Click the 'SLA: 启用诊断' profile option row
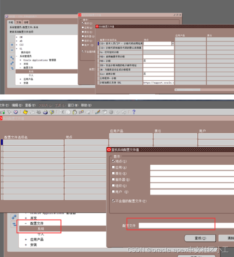Screen dimensions: 234x257 (121, 74)
